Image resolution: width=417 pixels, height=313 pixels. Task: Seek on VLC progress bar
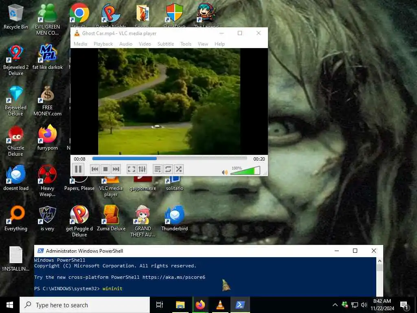[169, 159]
